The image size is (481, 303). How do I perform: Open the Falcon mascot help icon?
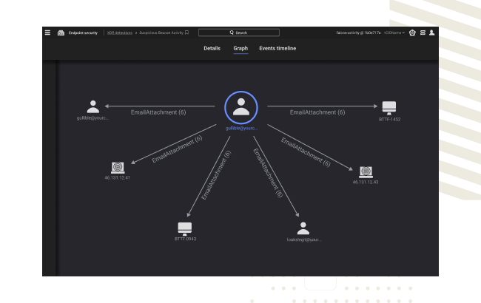pos(412,33)
